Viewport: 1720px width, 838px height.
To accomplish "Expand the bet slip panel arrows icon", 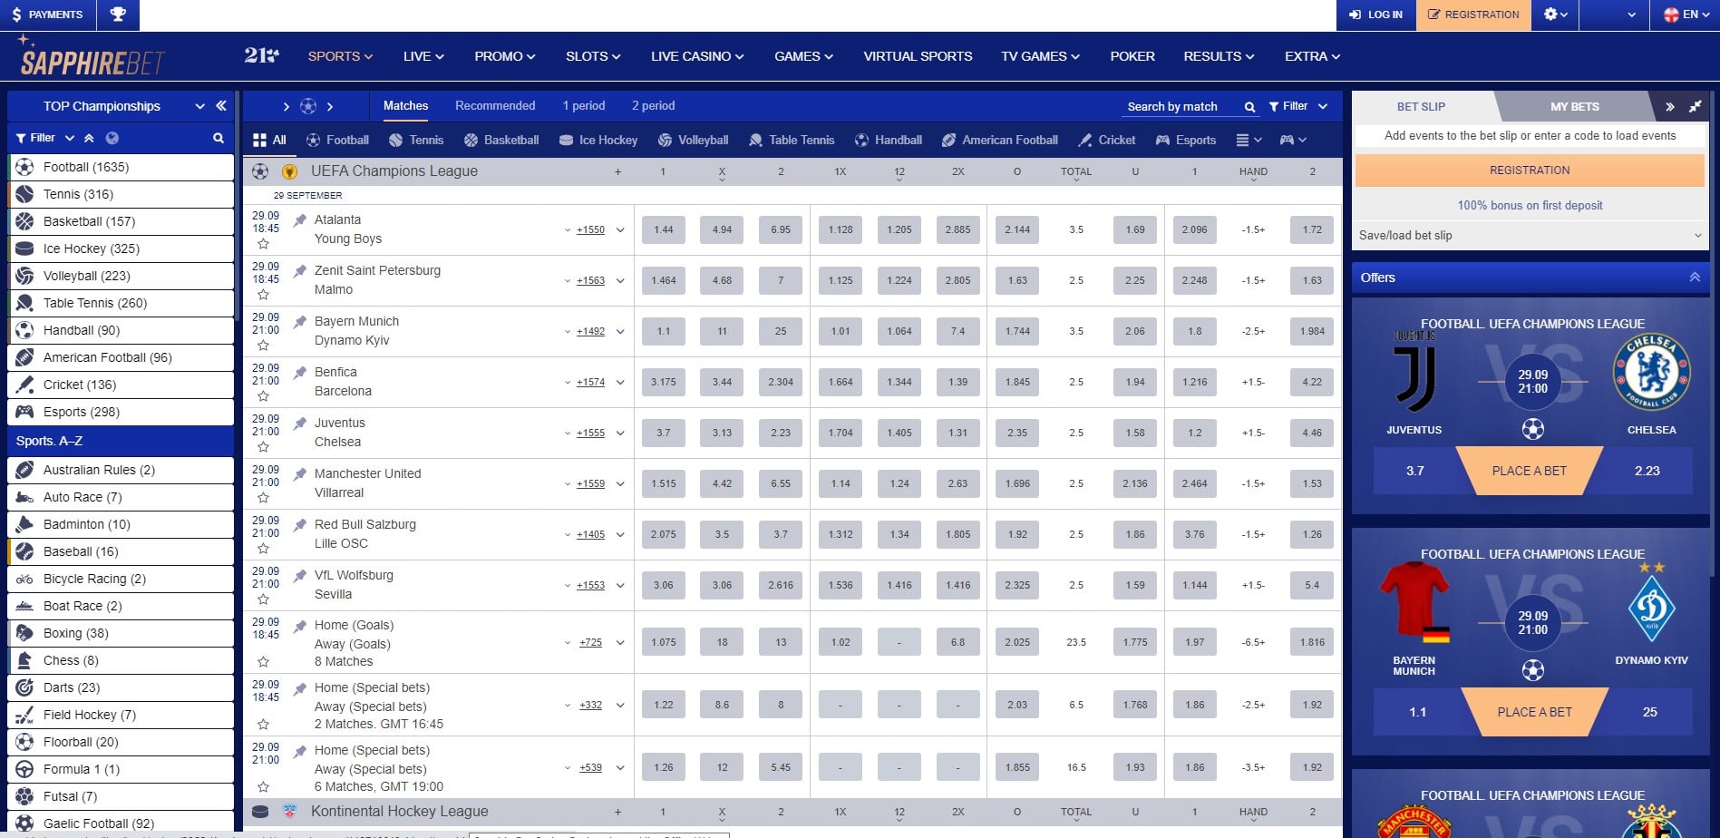I will tap(1669, 107).
